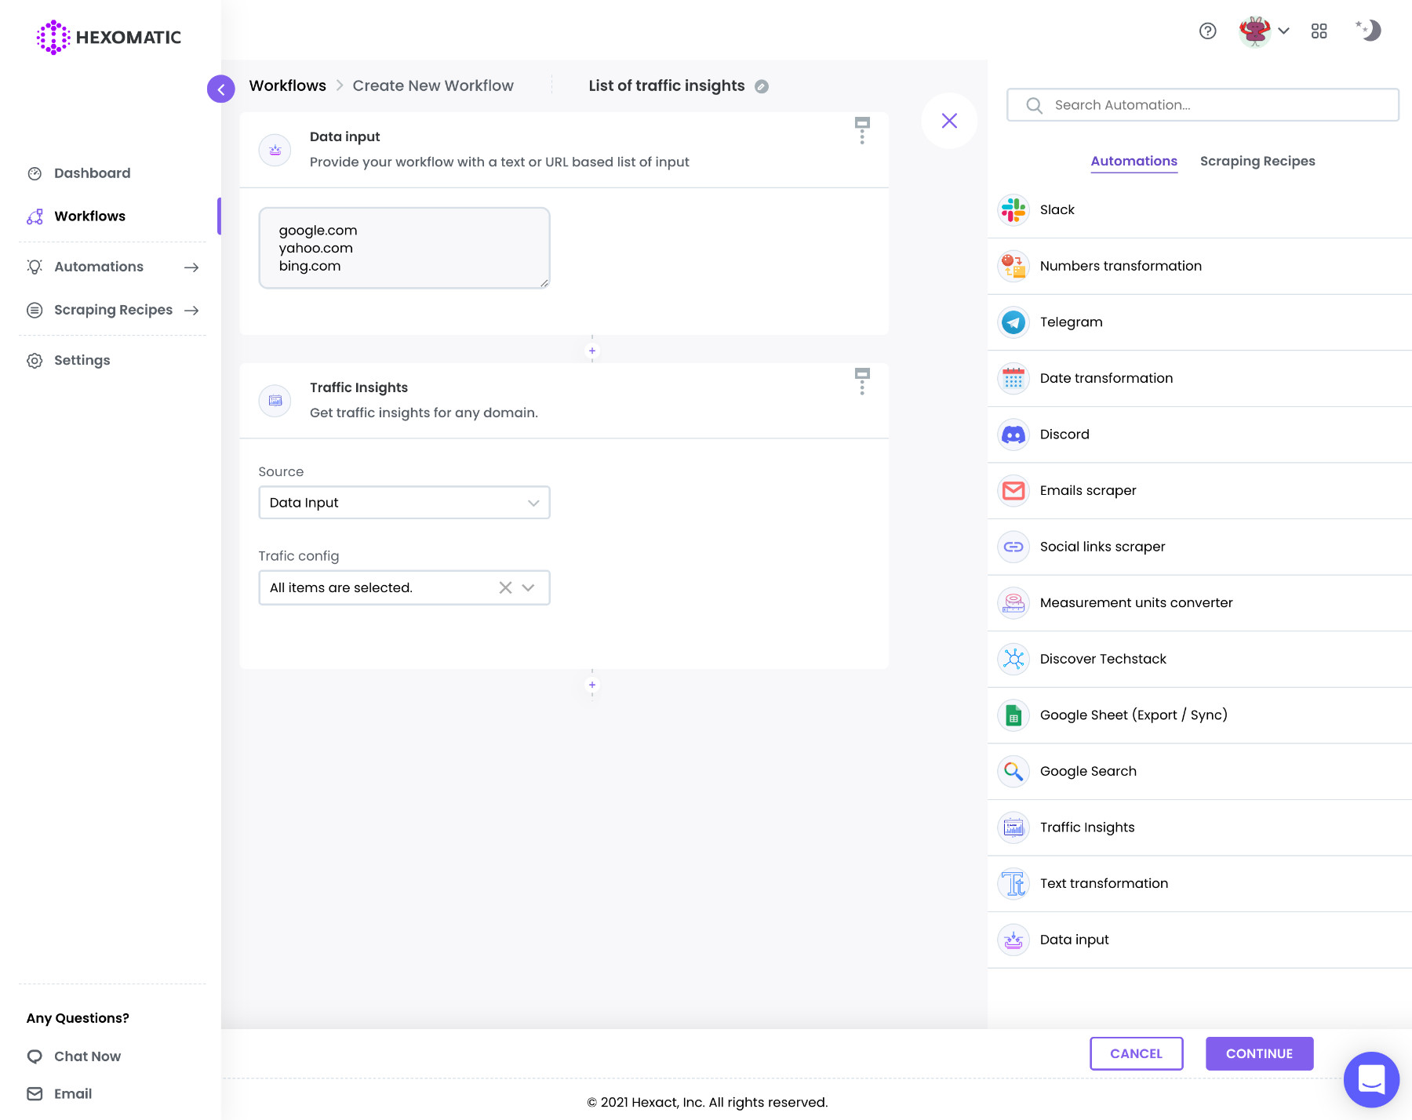Select Numbers transformation automation
The width and height of the screenshot is (1412, 1120).
pyautogui.click(x=1199, y=266)
